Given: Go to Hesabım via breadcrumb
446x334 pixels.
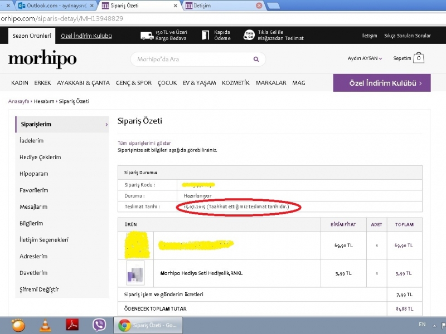Looking at the screenshot, I should [x=44, y=101].
